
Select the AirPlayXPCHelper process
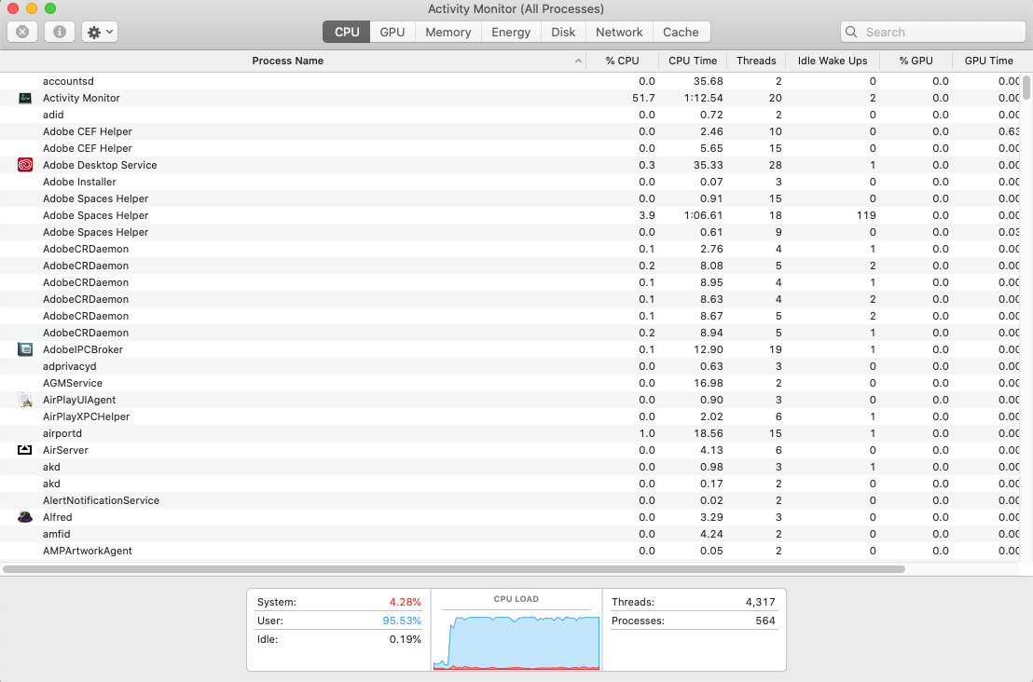click(511, 416)
